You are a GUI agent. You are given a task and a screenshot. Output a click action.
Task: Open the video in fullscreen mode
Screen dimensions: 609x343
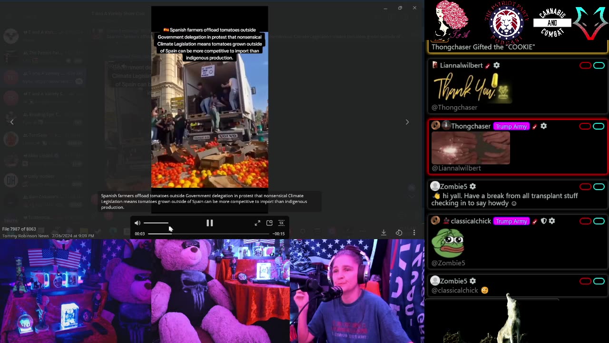coord(257,223)
